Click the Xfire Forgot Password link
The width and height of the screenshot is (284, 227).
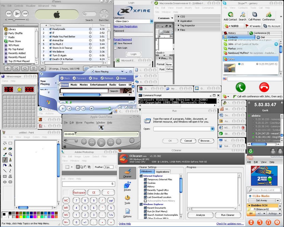coord(123,39)
